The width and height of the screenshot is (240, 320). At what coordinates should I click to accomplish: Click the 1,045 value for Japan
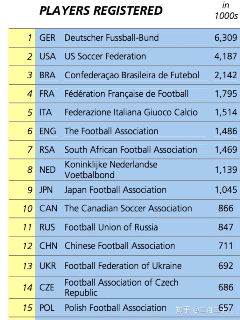point(226,190)
